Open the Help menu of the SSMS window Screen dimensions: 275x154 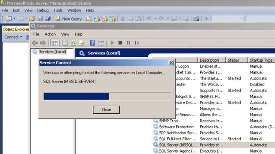[x=90, y=10]
